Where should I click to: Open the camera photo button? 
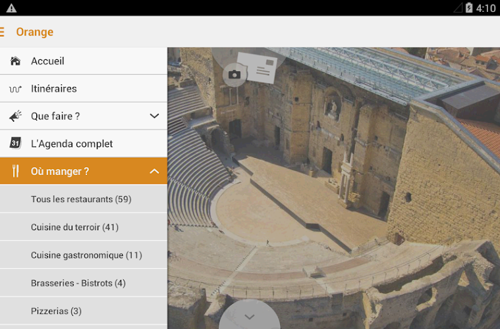234,74
